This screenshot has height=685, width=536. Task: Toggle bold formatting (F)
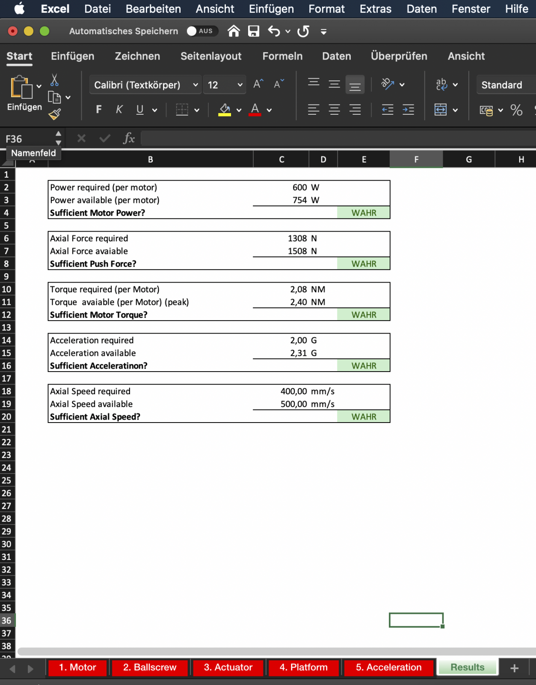[99, 110]
